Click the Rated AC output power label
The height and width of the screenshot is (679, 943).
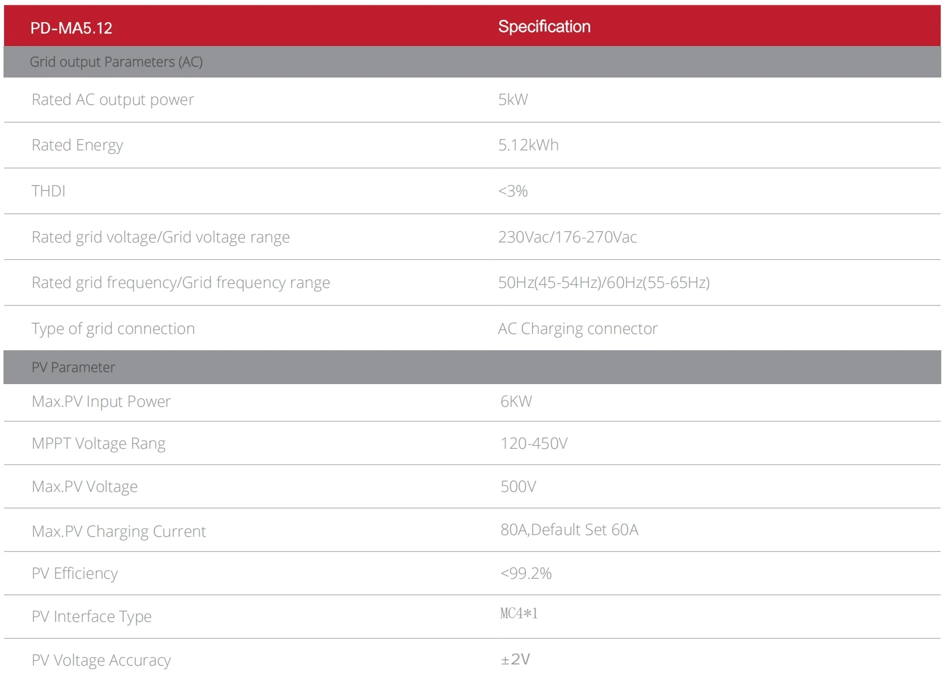[113, 100]
